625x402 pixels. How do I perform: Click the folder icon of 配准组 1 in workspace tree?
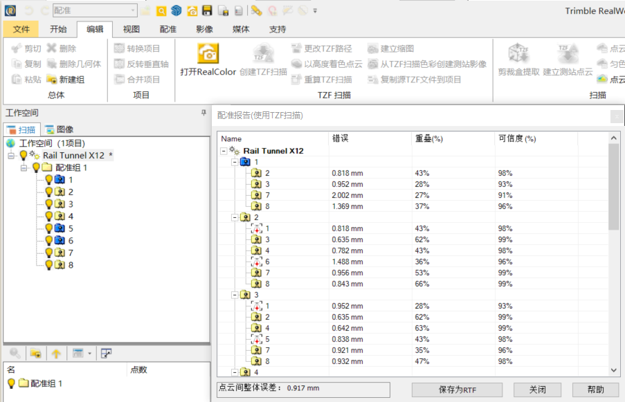pyautogui.click(x=47, y=167)
